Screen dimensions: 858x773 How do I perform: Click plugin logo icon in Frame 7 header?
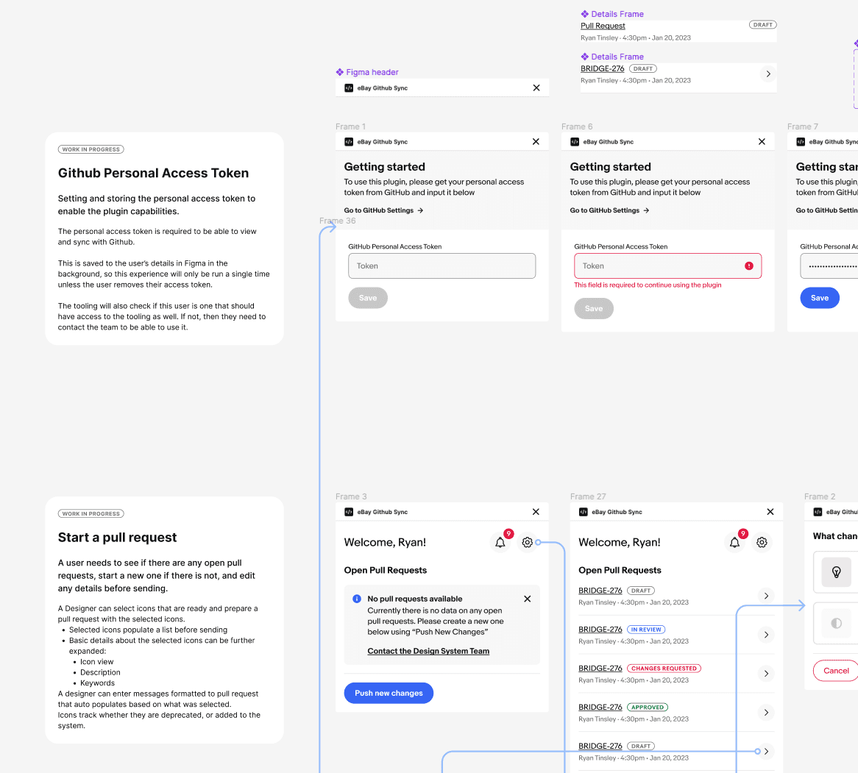click(x=801, y=142)
